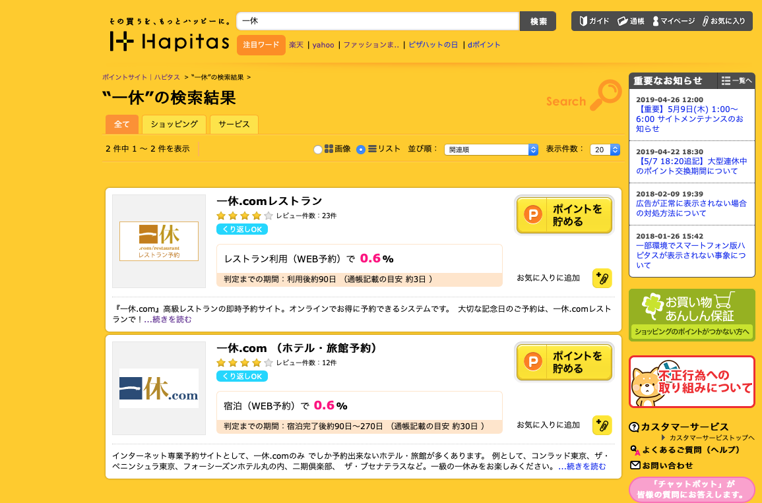
Task: Open the 並び順 関連順 dropdown
Action: tap(491, 150)
